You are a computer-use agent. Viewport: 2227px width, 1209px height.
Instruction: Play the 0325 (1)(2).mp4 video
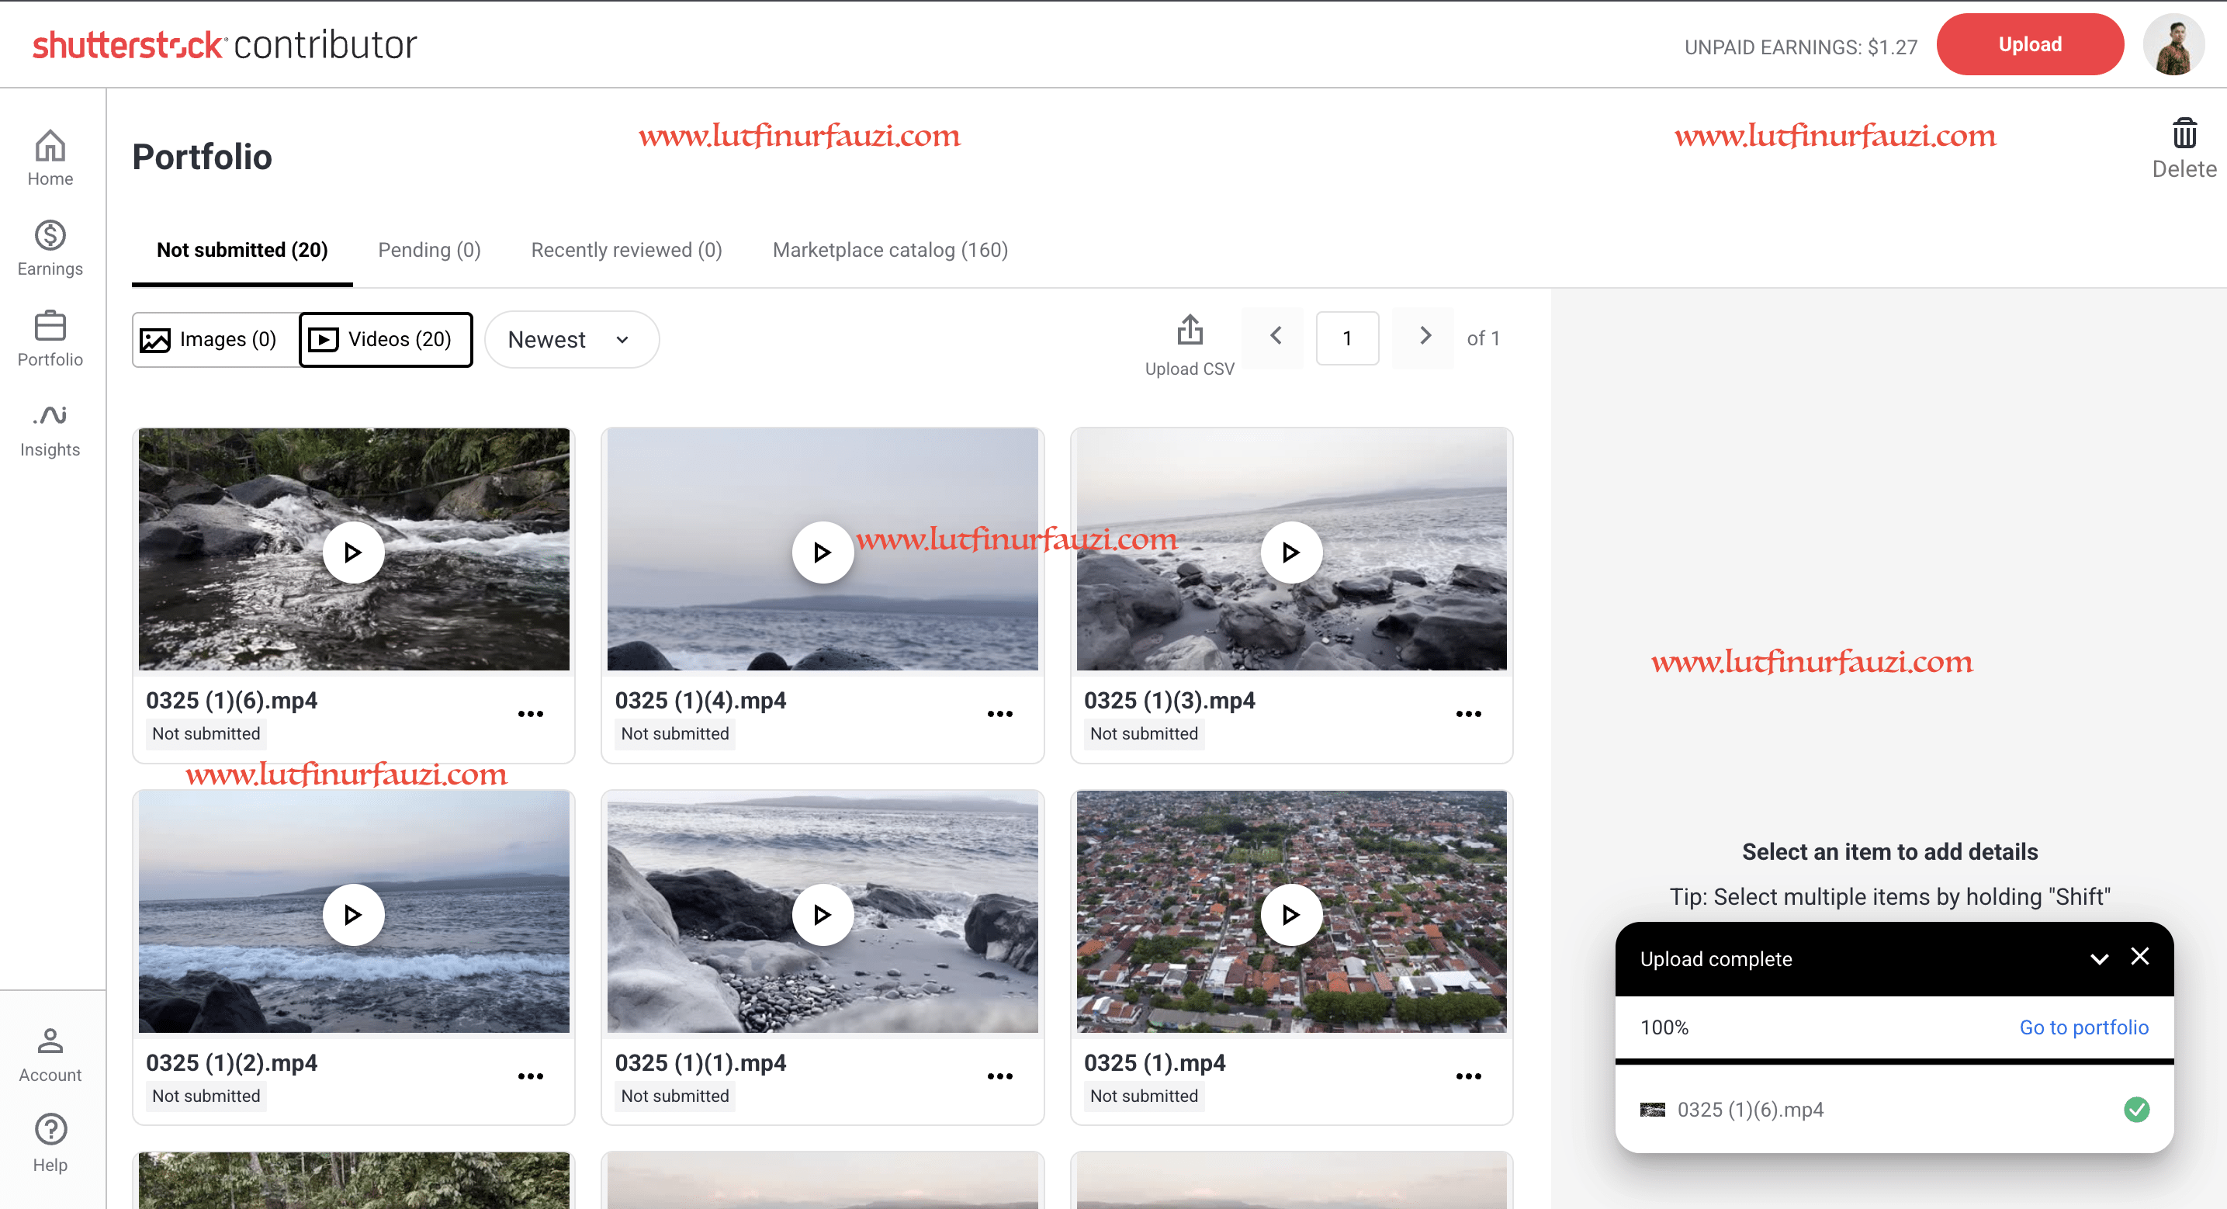[x=353, y=914]
